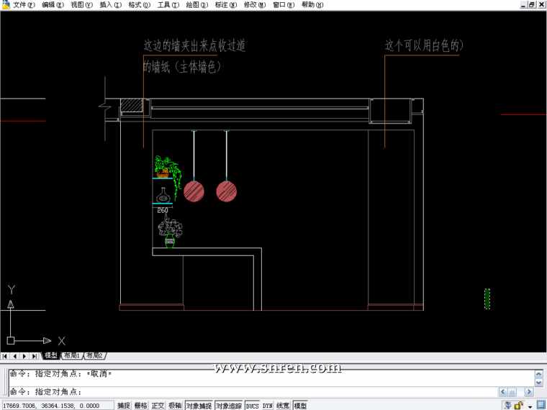
Task: Go to next layout tab arrow
Action: point(24,356)
